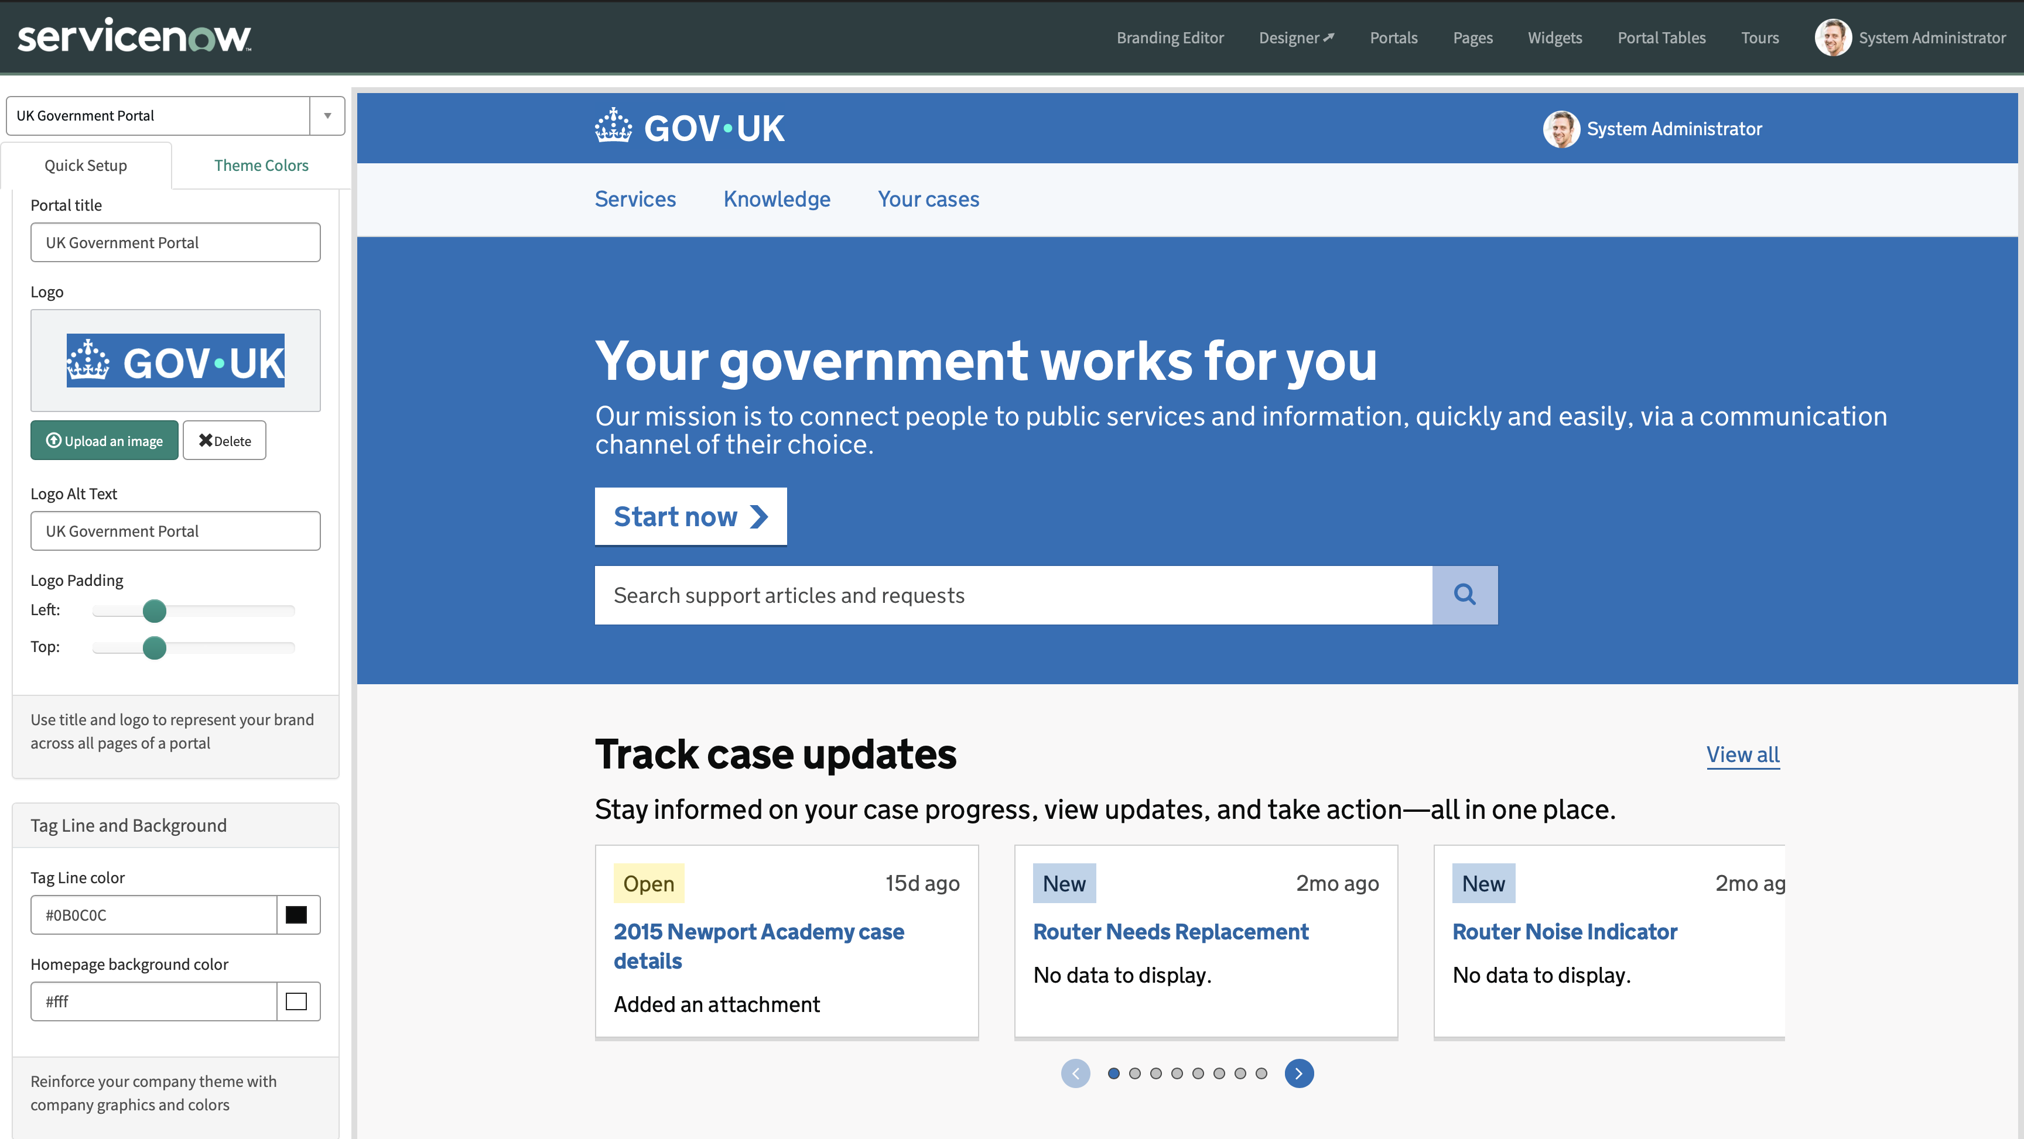The width and height of the screenshot is (2024, 1139).
Task: Click the Open status badge on first card
Action: [648, 884]
